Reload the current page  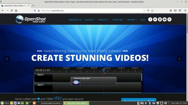point(12,10)
